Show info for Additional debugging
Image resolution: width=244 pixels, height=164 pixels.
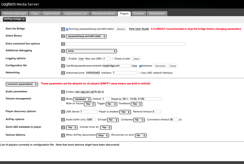pyautogui.click(x=63, y=51)
